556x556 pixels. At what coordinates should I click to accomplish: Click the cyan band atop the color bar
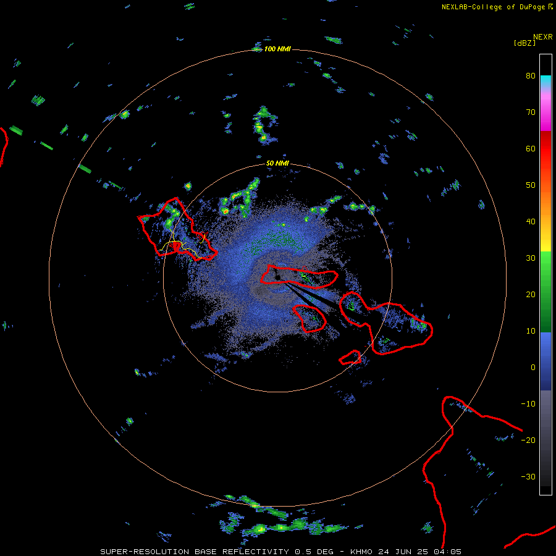545,80
